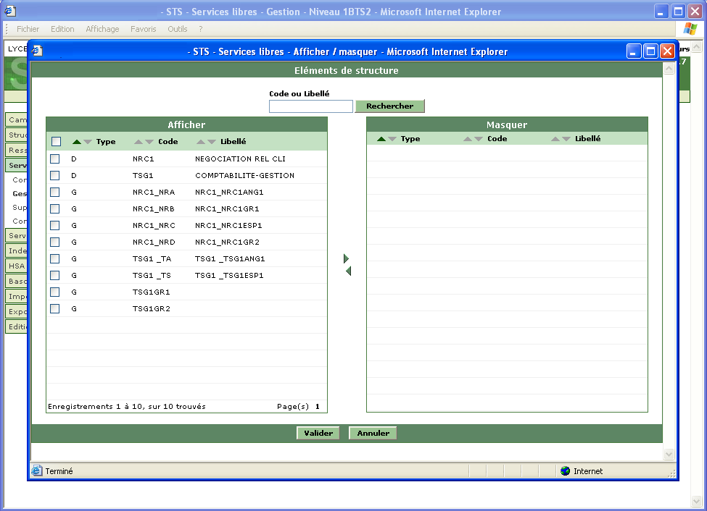The width and height of the screenshot is (707, 511).
Task: Move items back to Afficher with left arrow
Action: click(x=348, y=271)
